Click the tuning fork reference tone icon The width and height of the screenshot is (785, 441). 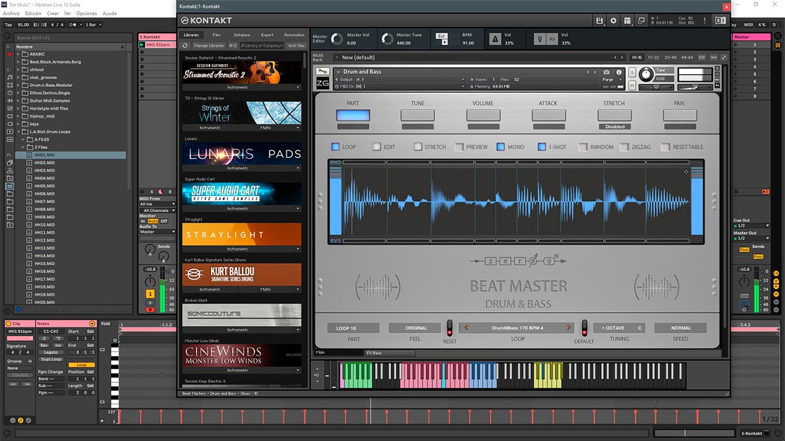[540, 39]
